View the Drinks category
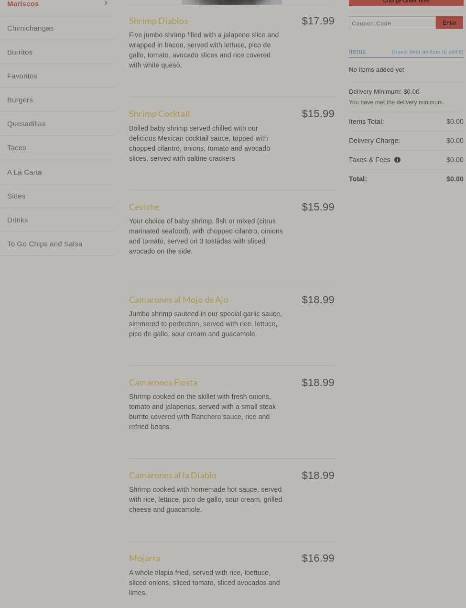Screen dimensions: 466x608 click(17, 220)
